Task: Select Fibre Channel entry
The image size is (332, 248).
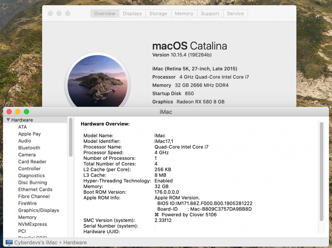Action: (x=34, y=196)
